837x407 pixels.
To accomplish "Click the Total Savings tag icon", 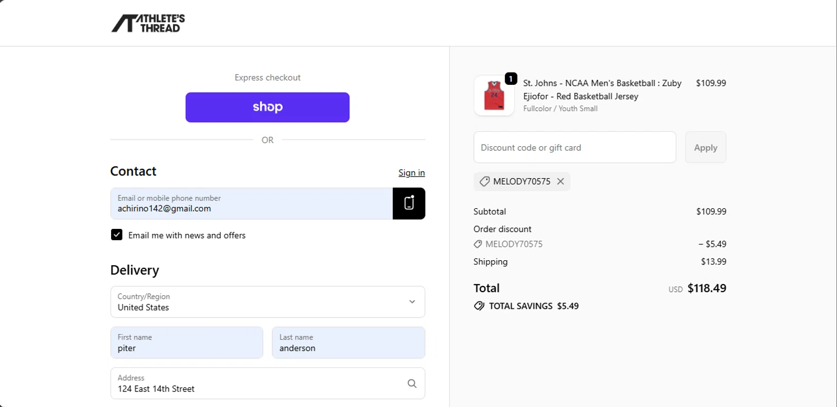I will pyautogui.click(x=479, y=306).
